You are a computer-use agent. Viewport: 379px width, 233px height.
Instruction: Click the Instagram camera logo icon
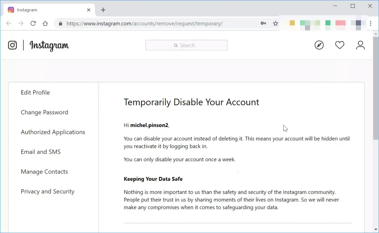pyautogui.click(x=12, y=45)
